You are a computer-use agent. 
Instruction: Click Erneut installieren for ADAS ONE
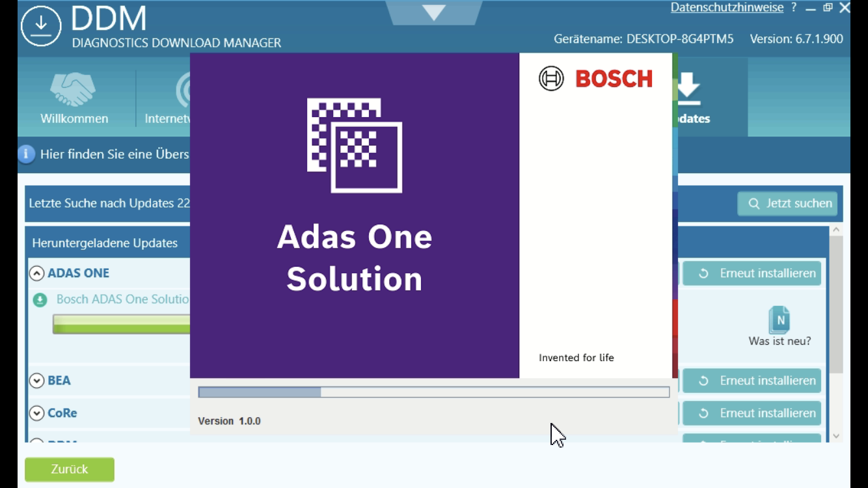coord(752,273)
